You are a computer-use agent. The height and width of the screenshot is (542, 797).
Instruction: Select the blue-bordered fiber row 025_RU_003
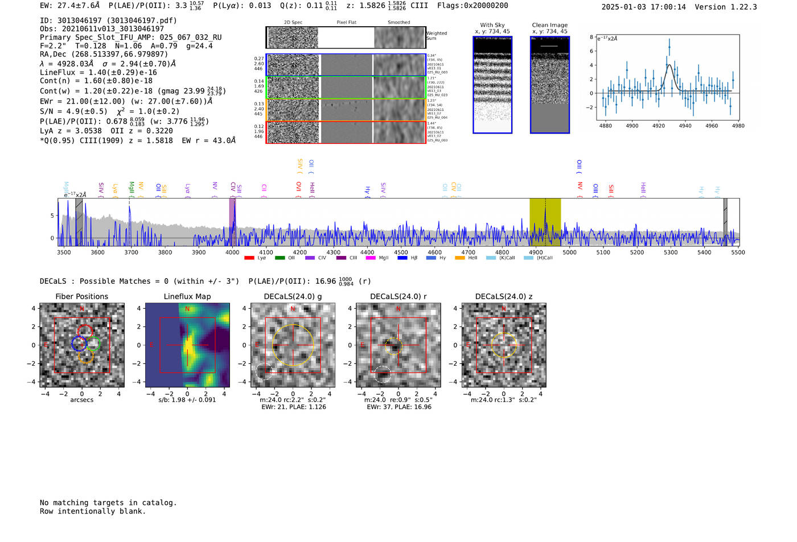346,65
